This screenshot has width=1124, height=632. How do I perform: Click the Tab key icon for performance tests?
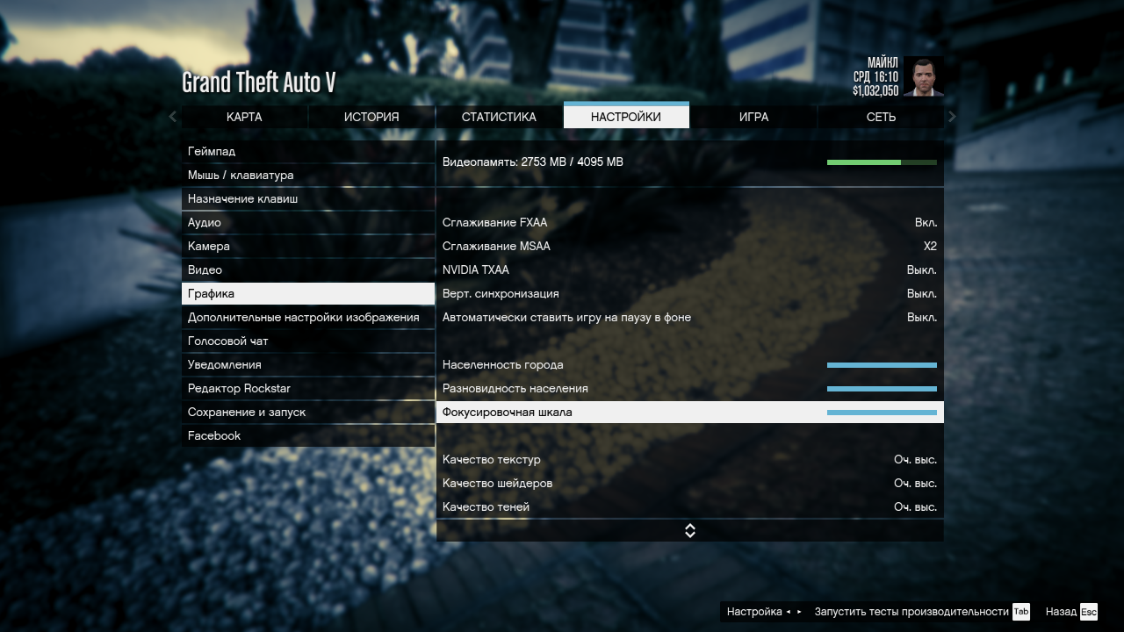pyautogui.click(x=1020, y=612)
